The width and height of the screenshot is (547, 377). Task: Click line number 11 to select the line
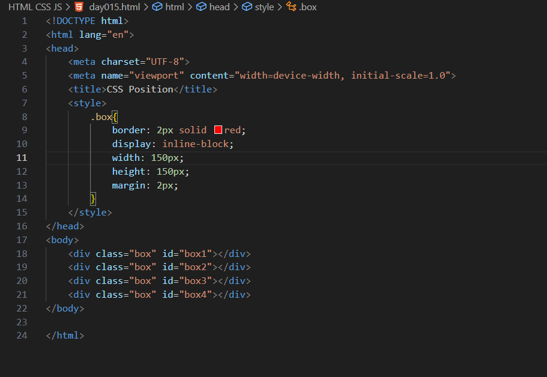22,157
